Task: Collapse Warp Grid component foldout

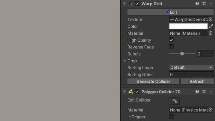Action: click(125, 4)
